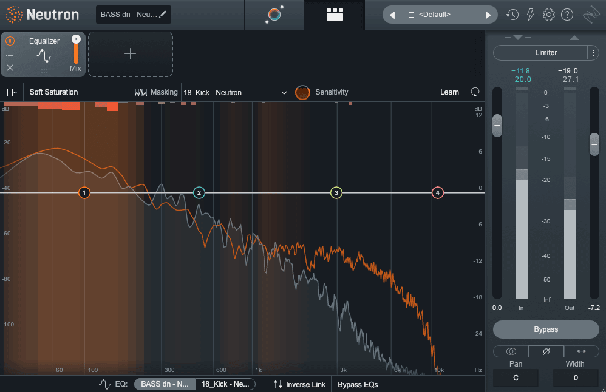This screenshot has height=392, width=606.
Task: Toggle zero latency lightning icon
Action: tap(531, 15)
